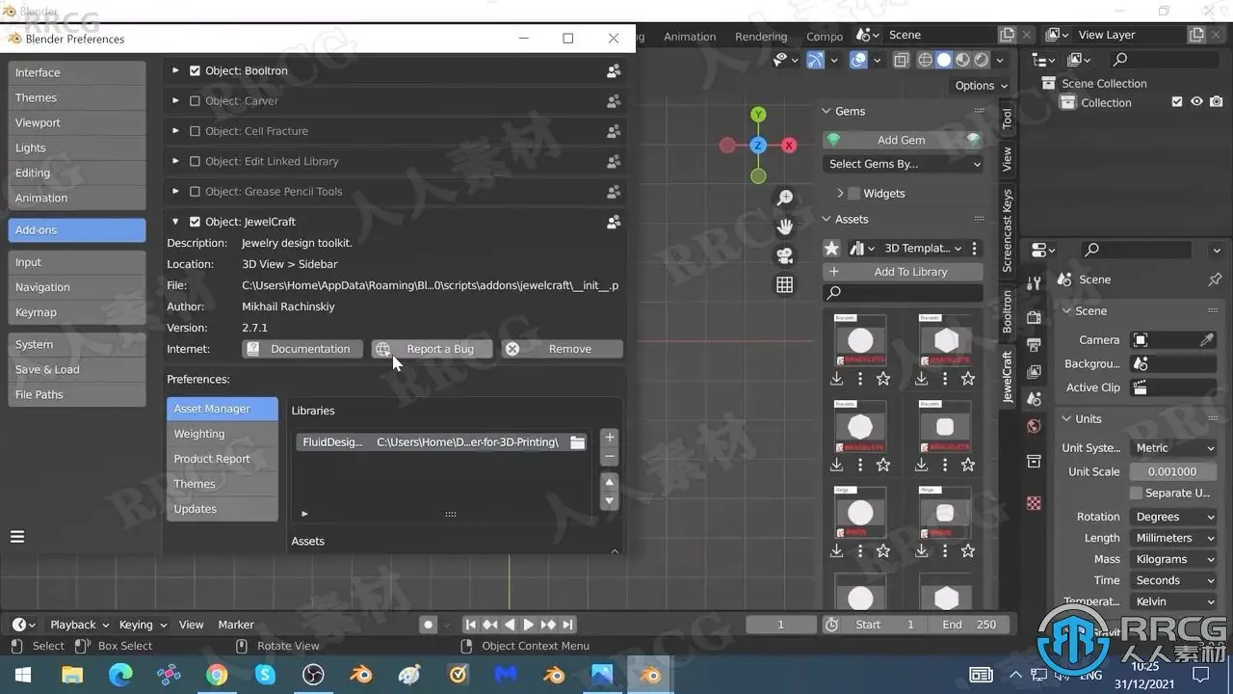Toggle the camera view icon

coord(785,255)
